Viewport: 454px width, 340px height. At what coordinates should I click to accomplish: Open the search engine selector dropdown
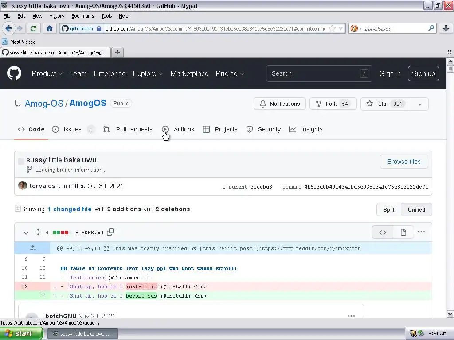356,28
